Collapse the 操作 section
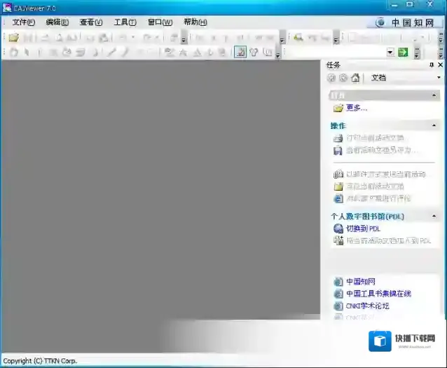Viewport: 447px width, 368px height. point(434,125)
